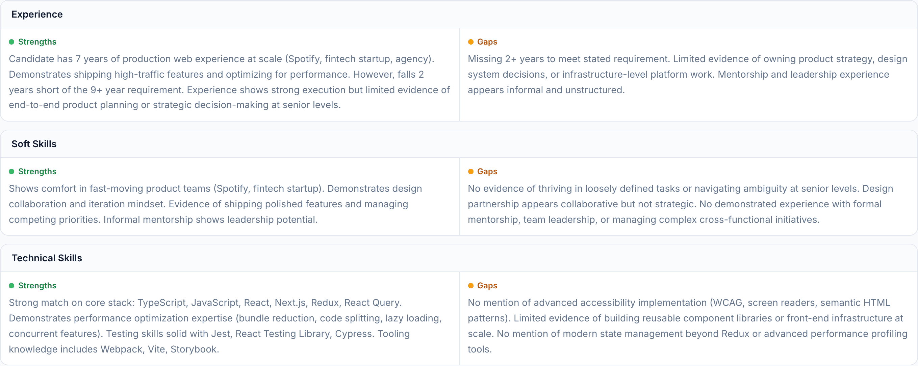This screenshot has width=918, height=366.
Task: Click the green dot beside Experience Strengths
Action: (11, 42)
